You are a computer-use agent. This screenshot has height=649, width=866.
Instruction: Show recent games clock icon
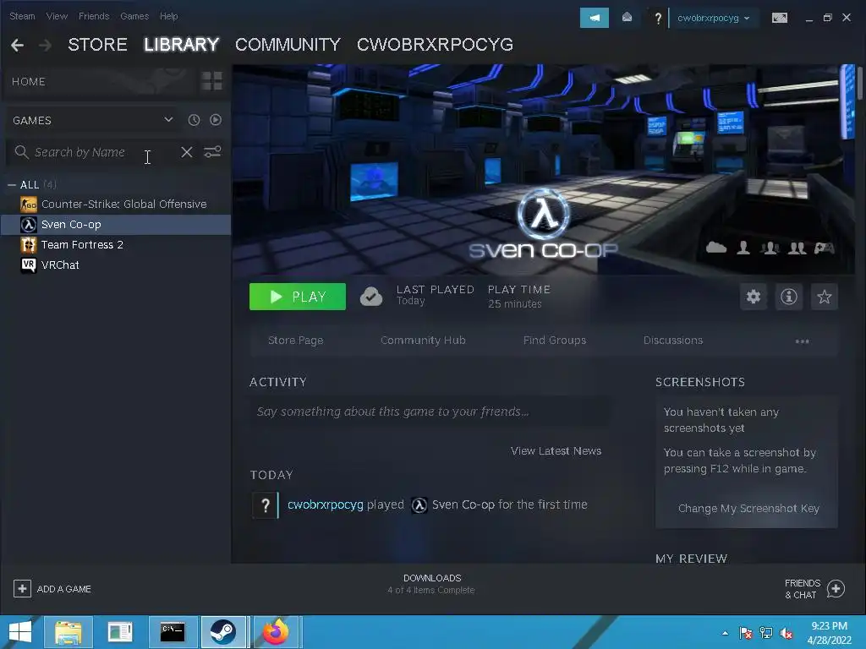[194, 120]
